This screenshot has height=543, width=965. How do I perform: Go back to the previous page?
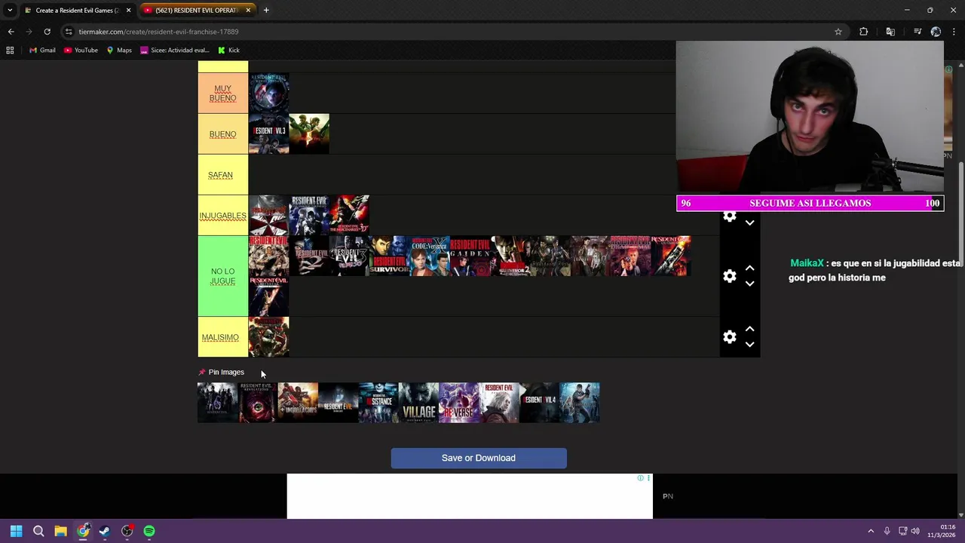point(11,32)
